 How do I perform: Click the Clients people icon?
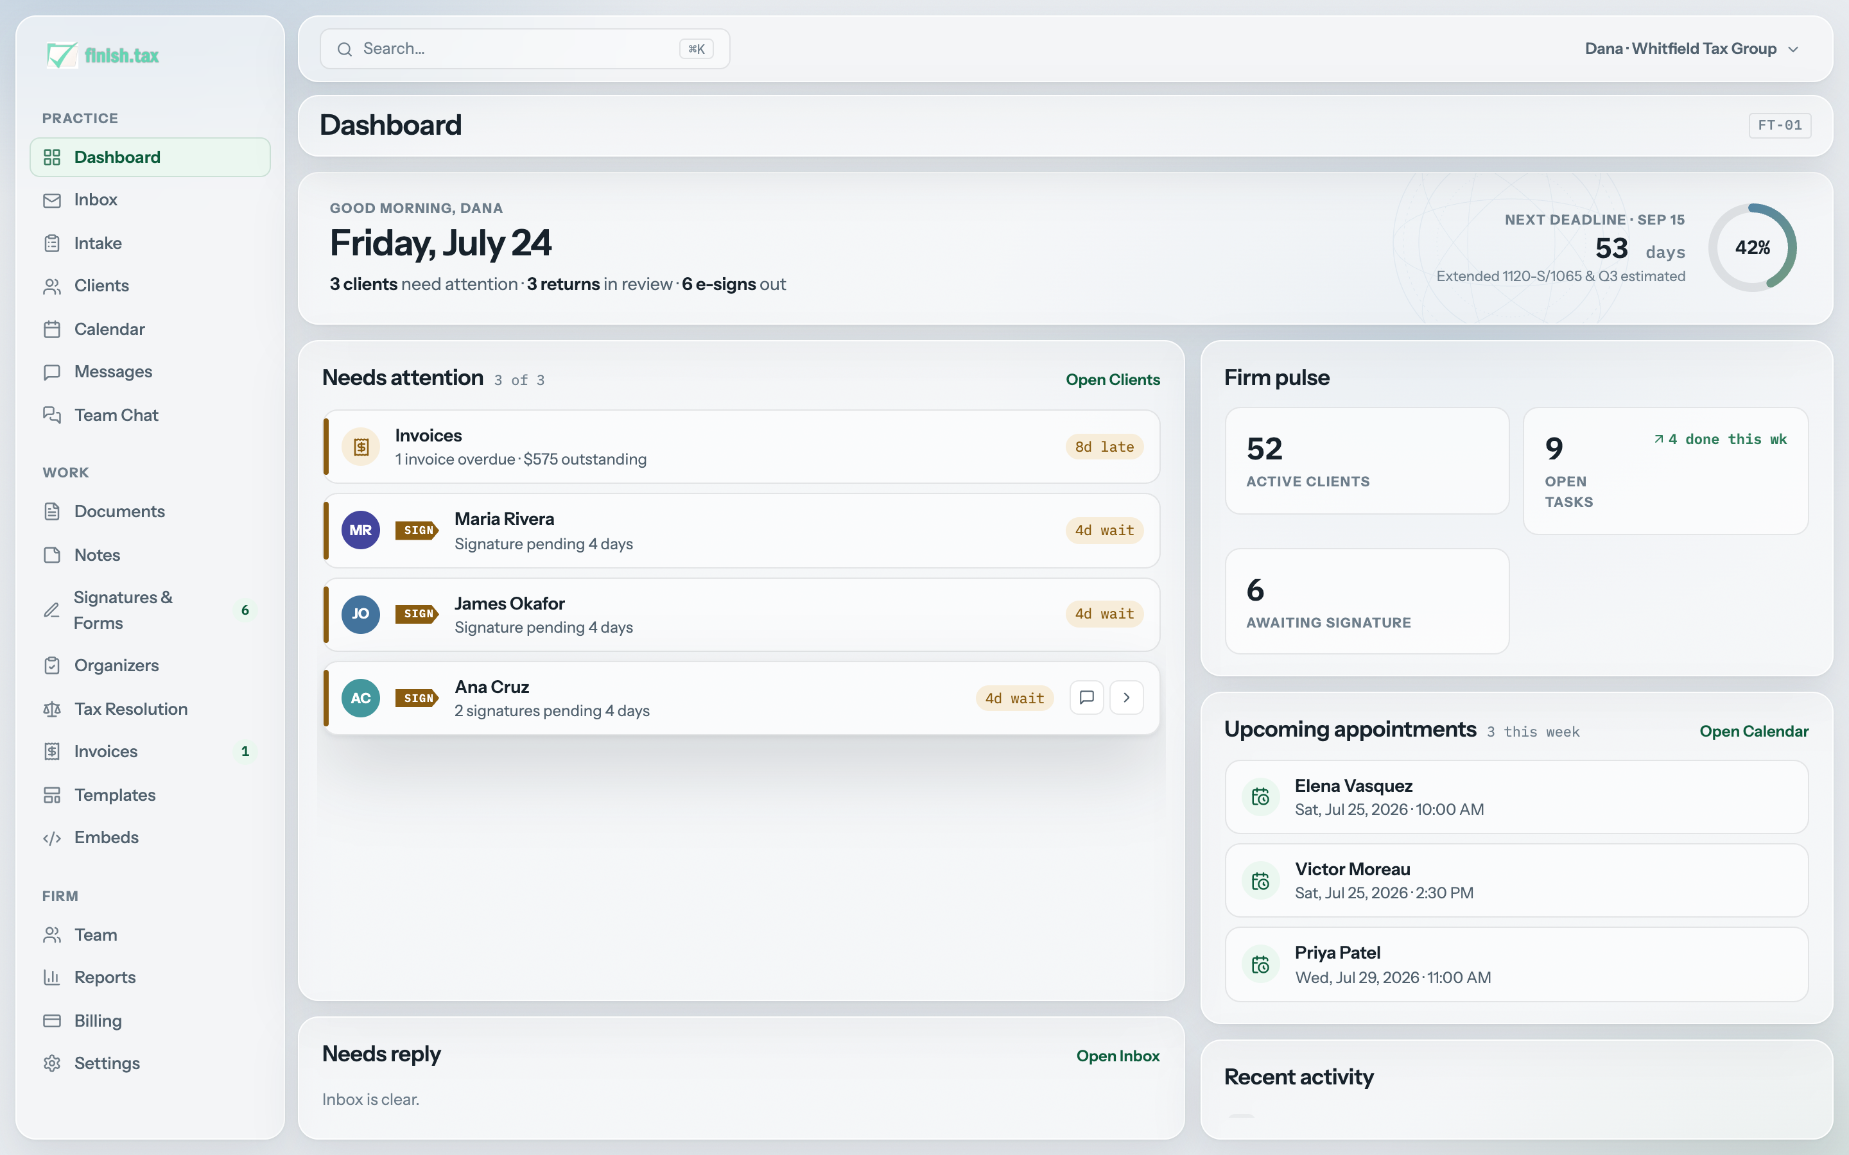pos(52,286)
